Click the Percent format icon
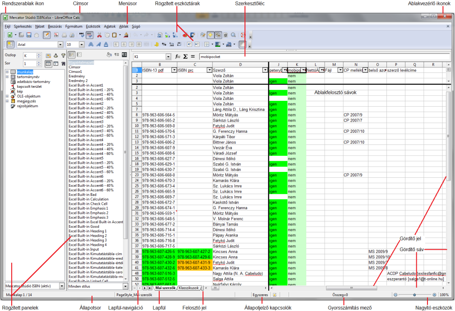This screenshot has height=311, width=455. click(x=164, y=44)
